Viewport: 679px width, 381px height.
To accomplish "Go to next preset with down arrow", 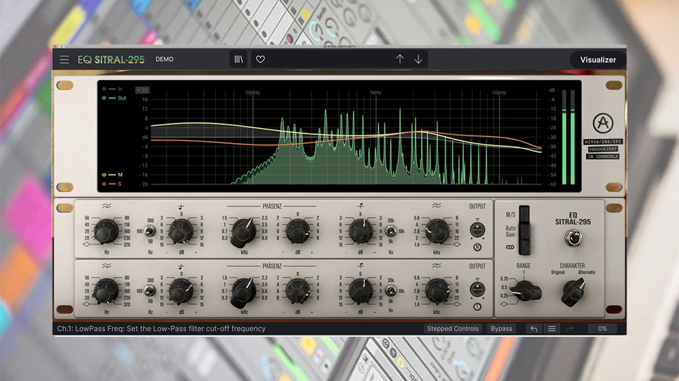I will (x=418, y=60).
